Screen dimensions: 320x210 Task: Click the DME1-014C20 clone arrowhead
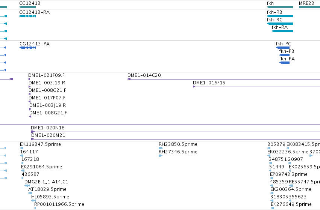point(129,79)
